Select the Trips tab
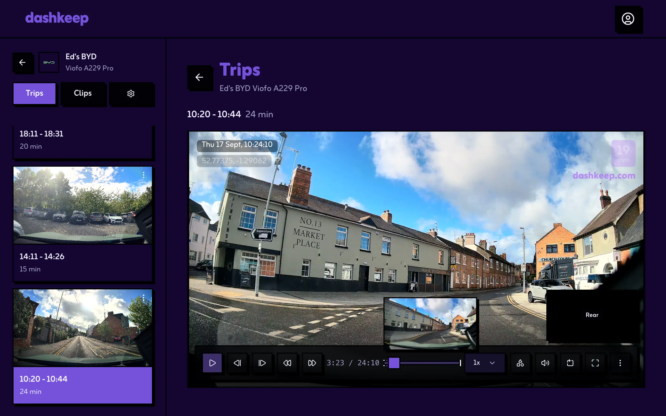Image resolution: width=666 pixels, height=416 pixels. tap(34, 93)
